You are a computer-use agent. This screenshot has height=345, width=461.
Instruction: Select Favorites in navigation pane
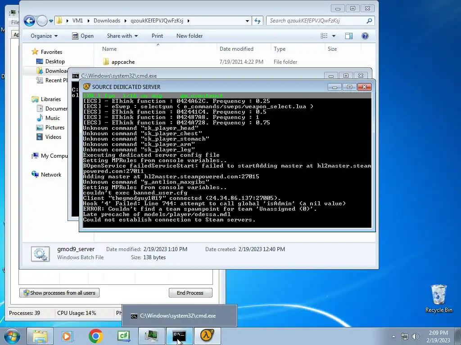[47, 52]
